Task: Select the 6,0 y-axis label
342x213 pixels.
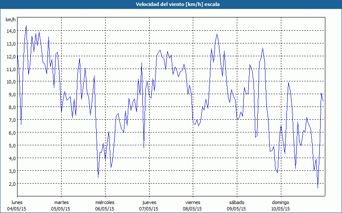Action: pyautogui.click(x=12, y=133)
